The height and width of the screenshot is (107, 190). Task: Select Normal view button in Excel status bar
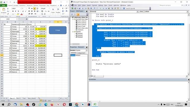41,101
